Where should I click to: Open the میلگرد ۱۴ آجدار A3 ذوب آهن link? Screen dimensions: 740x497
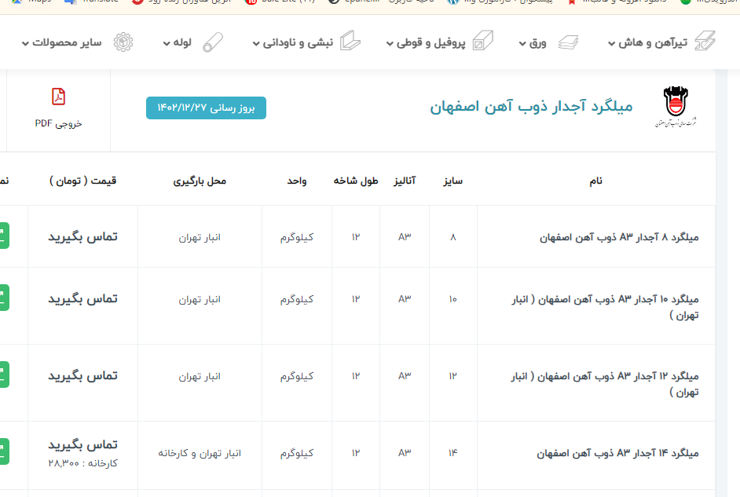617,453
